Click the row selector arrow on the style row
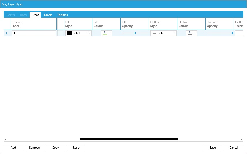 coord(7,33)
